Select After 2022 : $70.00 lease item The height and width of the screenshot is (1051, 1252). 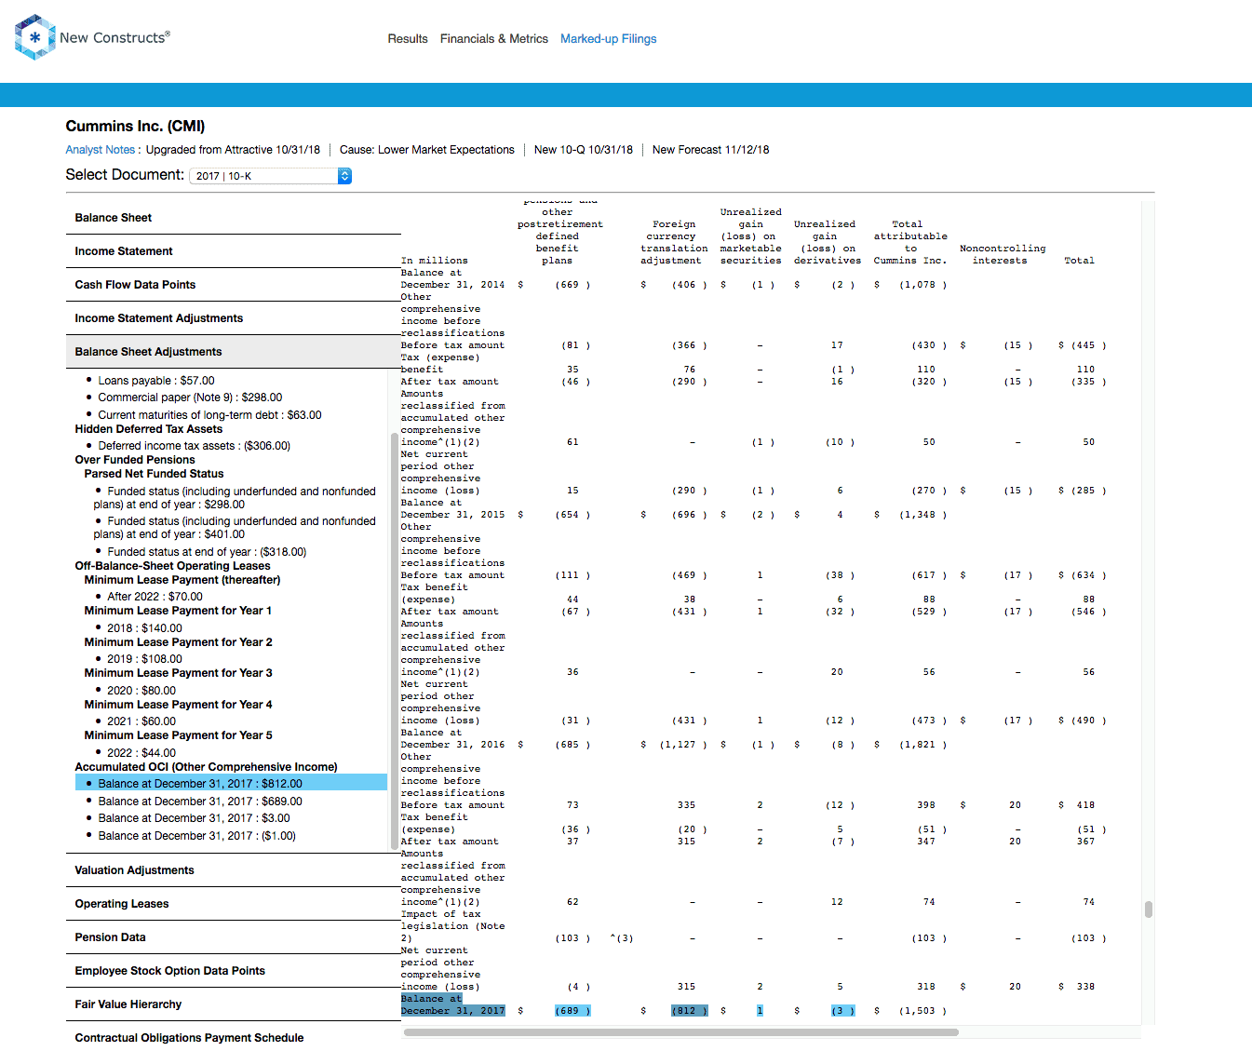pyautogui.click(x=155, y=597)
